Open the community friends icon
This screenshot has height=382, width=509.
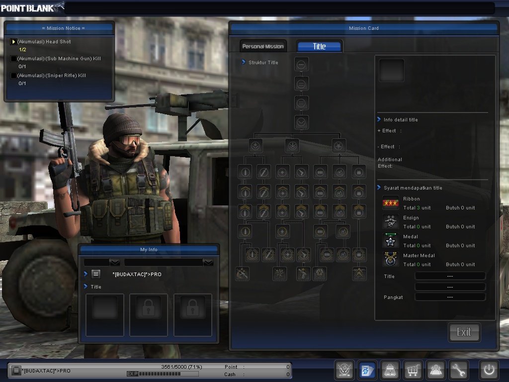[x=435, y=370]
